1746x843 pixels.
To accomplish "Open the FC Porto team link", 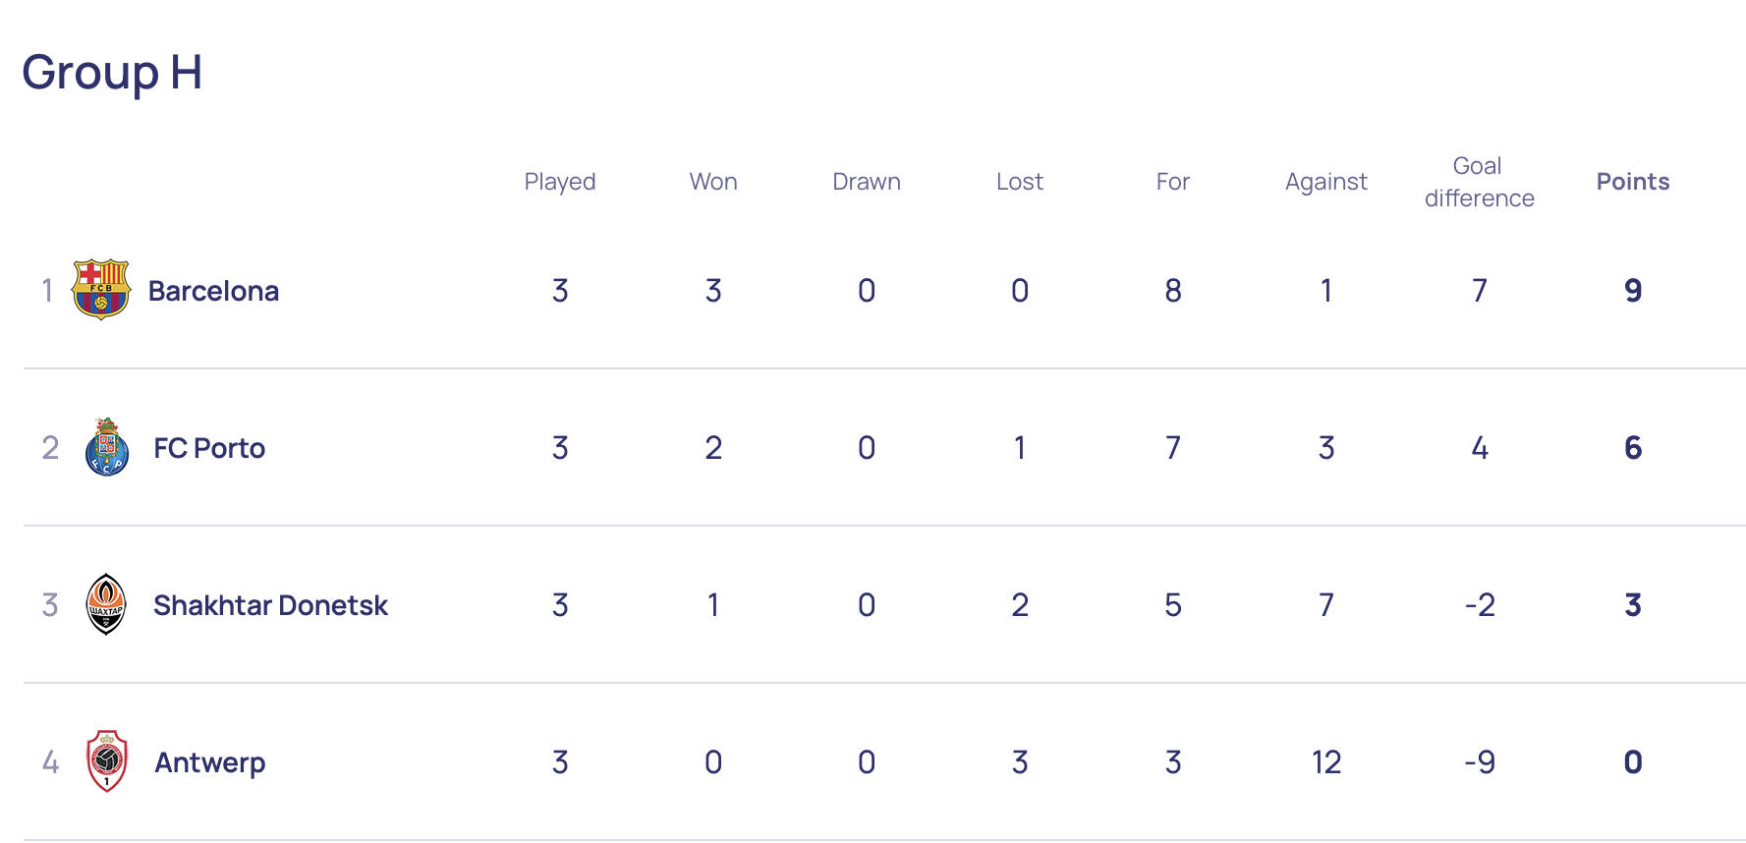I will 209,448.
